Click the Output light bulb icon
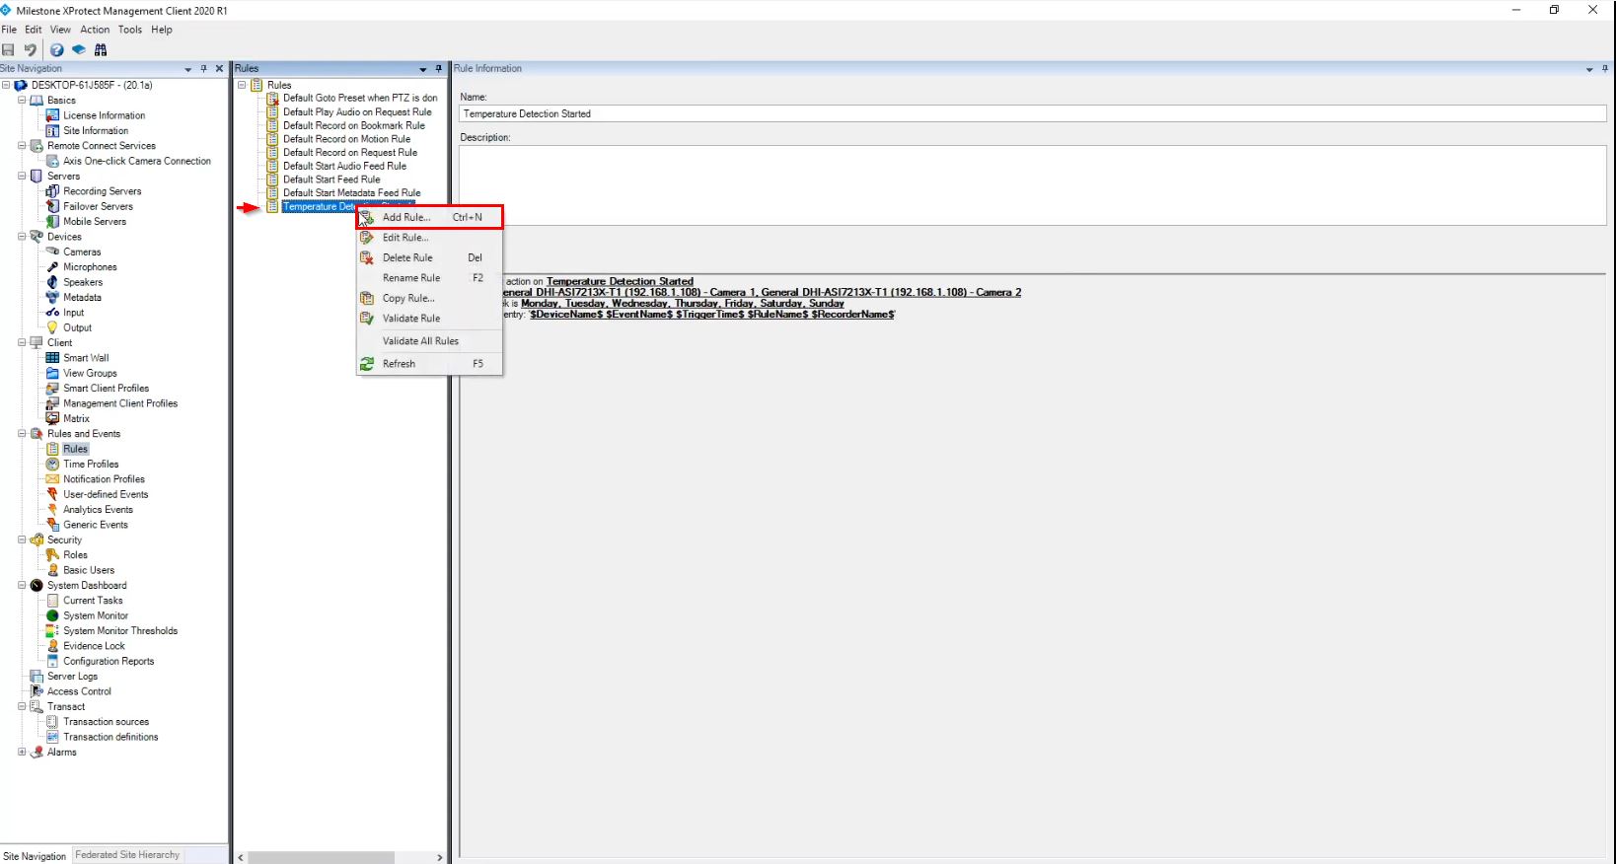This screenshot has height=864, width=1616. 53,327
